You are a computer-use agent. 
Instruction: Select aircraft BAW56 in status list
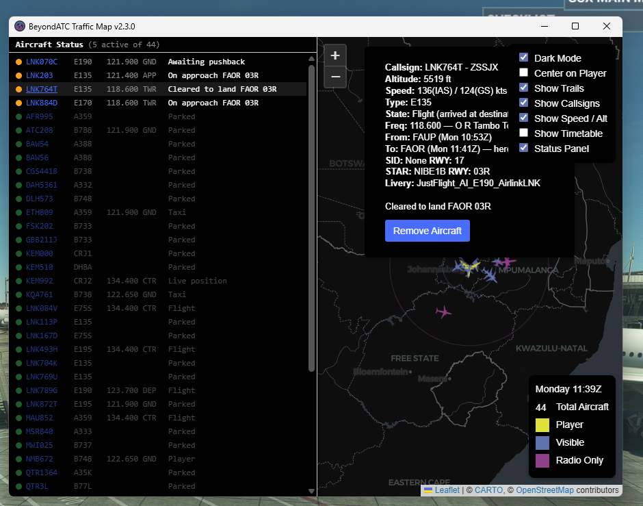(38, 157)
